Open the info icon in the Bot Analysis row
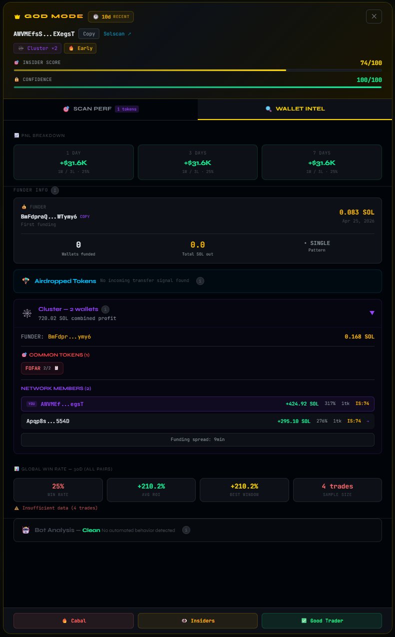This screenshot has height=637, width=395. (186, 530)
